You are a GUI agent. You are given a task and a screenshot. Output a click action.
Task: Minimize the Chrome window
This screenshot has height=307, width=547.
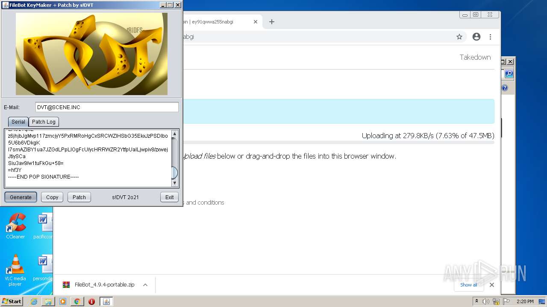tap(465, 14)
